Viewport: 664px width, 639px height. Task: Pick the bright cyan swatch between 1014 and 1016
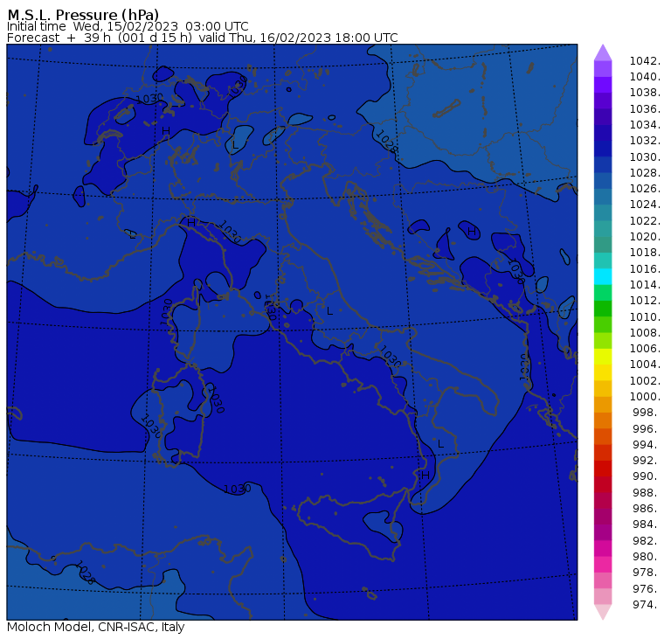[x=603, y=277]
